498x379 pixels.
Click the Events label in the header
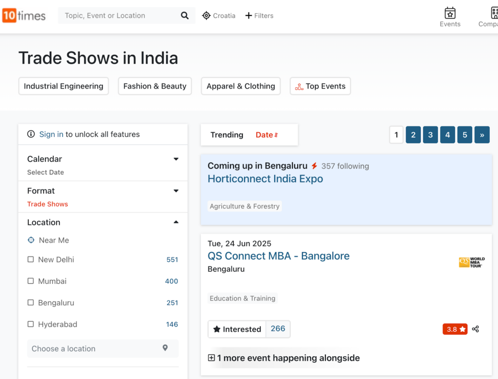tap(450, 24)
